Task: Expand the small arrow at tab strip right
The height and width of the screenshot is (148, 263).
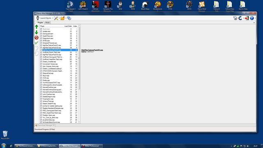Action: (x=254, y=23)
